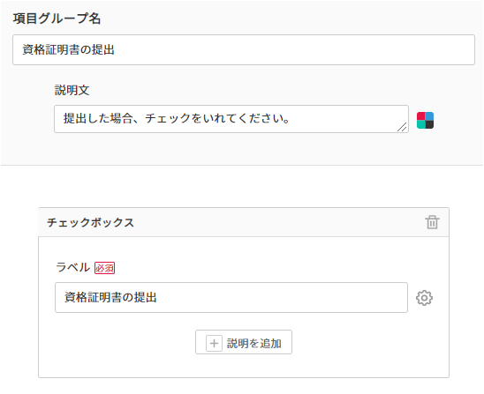Screen dimensions: 484x394
Task: Click the text 資格証明書の提出 in group name field
Action: pyautogui.click(x=69, y=49)
